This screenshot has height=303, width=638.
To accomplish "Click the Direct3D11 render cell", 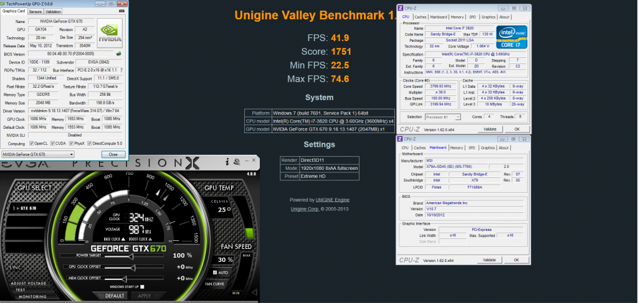I will pyautogui.click(x=329, y=160).
